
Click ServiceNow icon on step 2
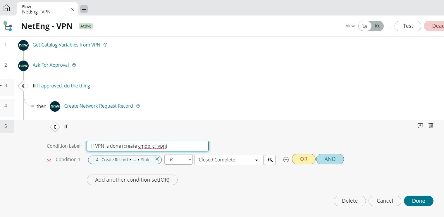click(23, 66)
